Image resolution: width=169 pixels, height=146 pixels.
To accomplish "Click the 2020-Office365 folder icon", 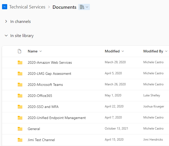I will tap(20, 96).
